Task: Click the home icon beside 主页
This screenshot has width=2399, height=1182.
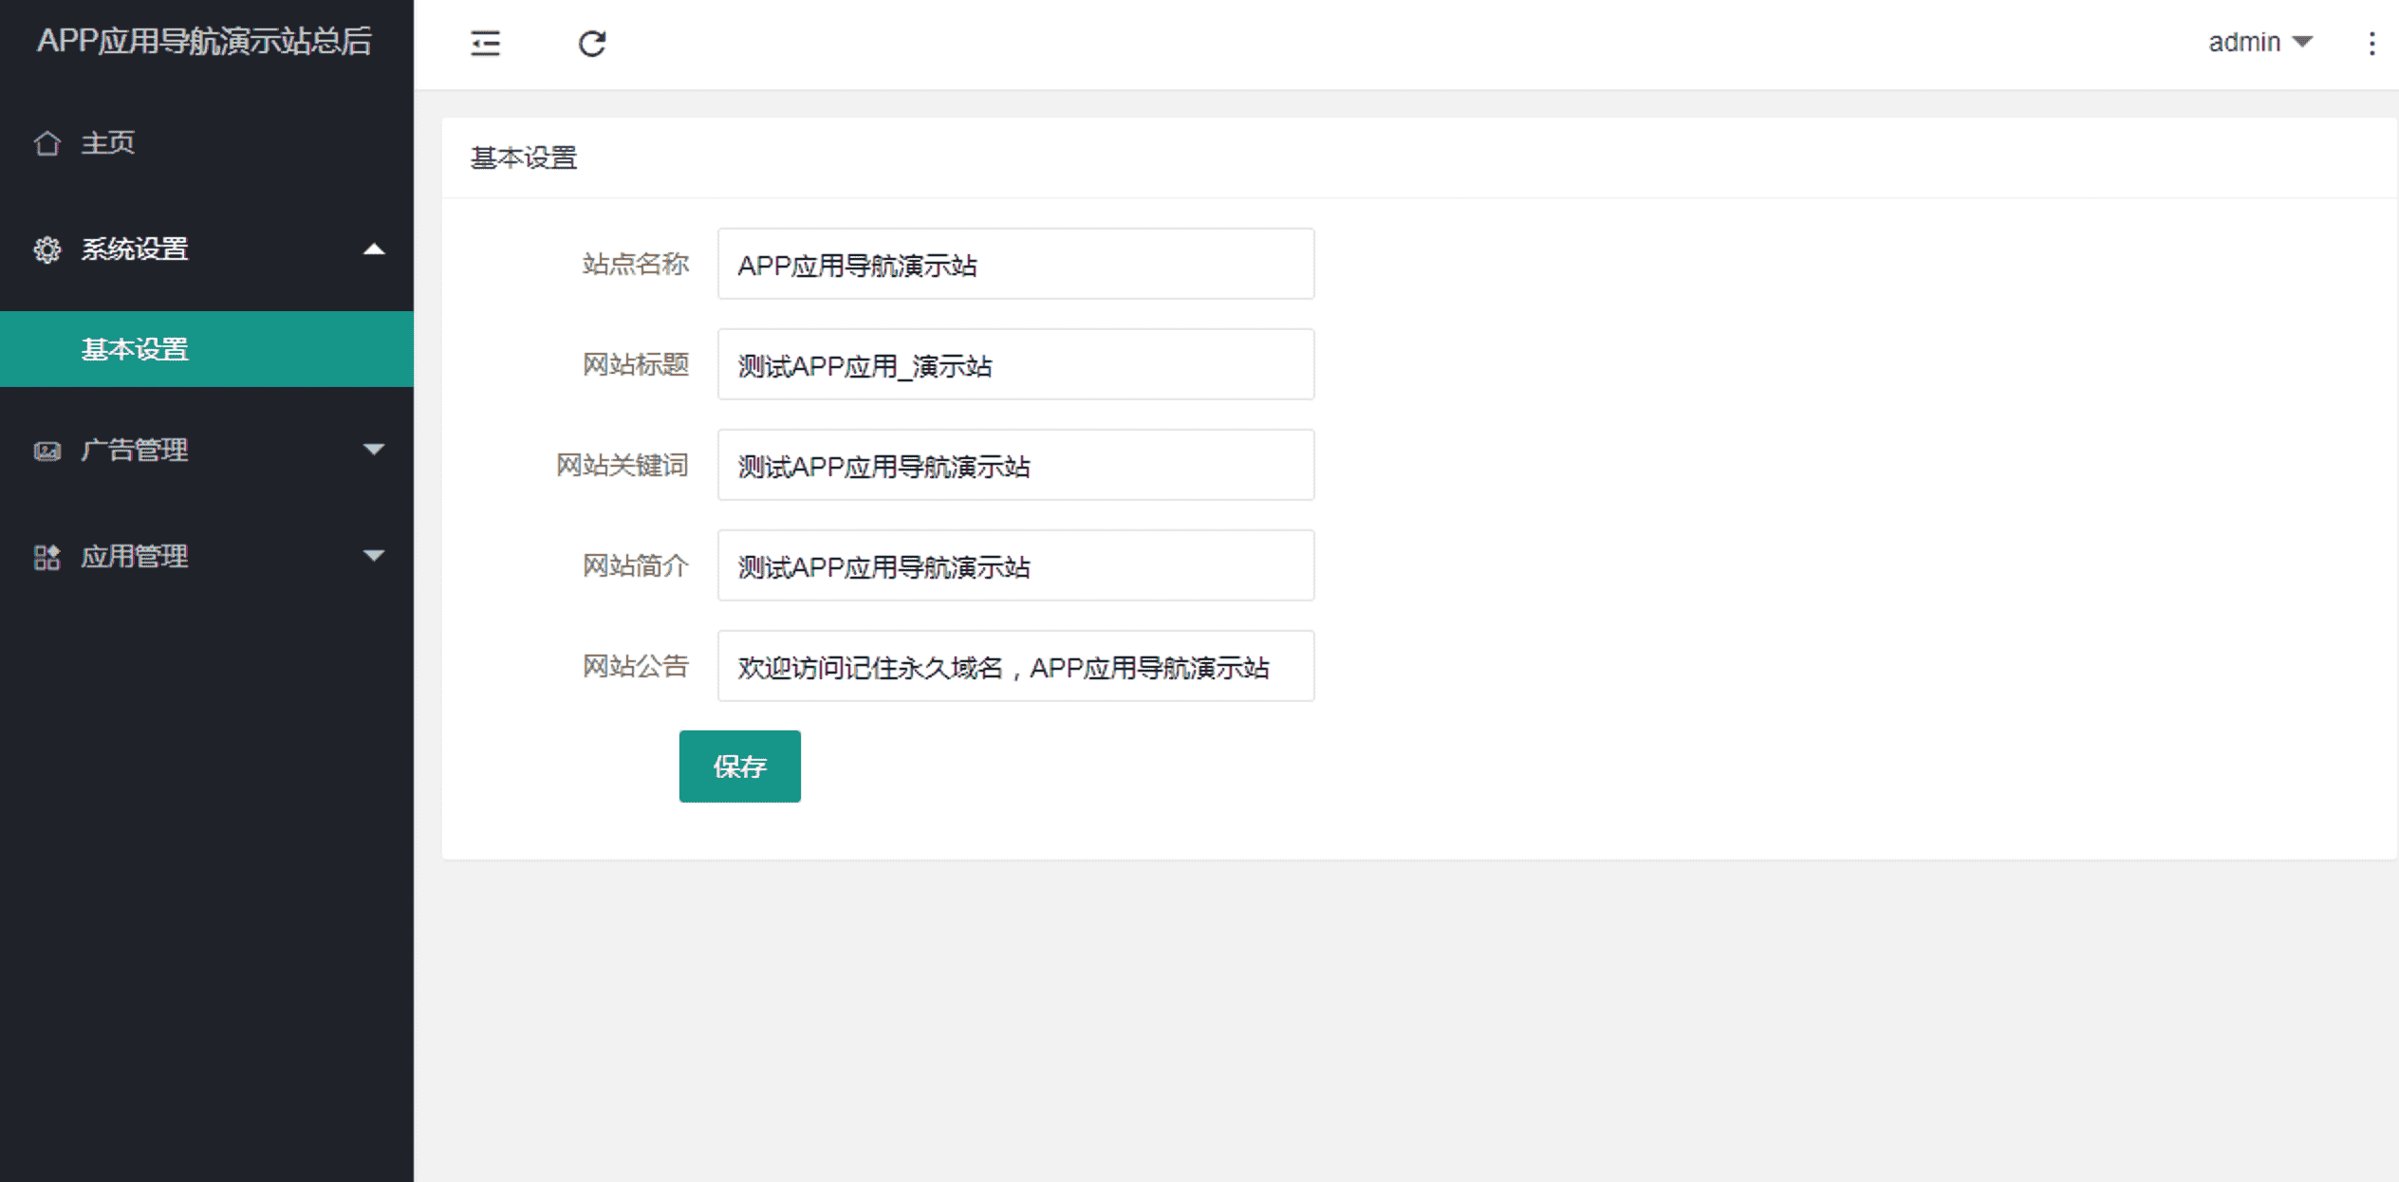Action: point(47,143)
